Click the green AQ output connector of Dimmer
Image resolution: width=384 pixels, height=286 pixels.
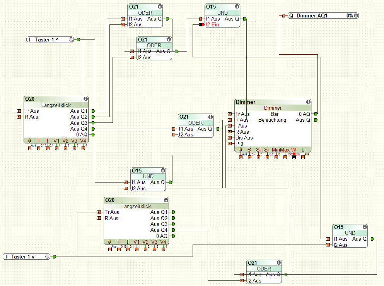[x=316, y=114]
